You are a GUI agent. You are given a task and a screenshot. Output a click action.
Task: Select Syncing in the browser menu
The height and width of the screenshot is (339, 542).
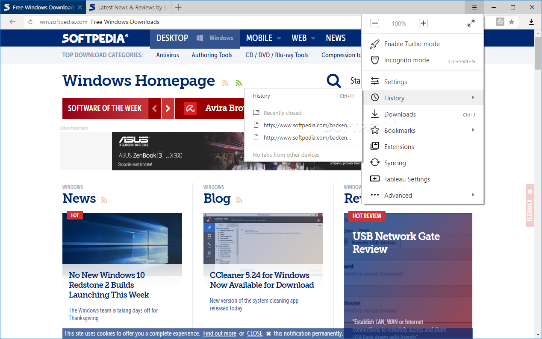click(x=422, y=163)
